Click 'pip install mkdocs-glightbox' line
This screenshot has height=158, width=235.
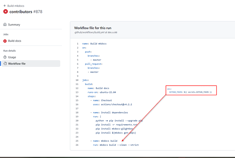click(114, 129)
